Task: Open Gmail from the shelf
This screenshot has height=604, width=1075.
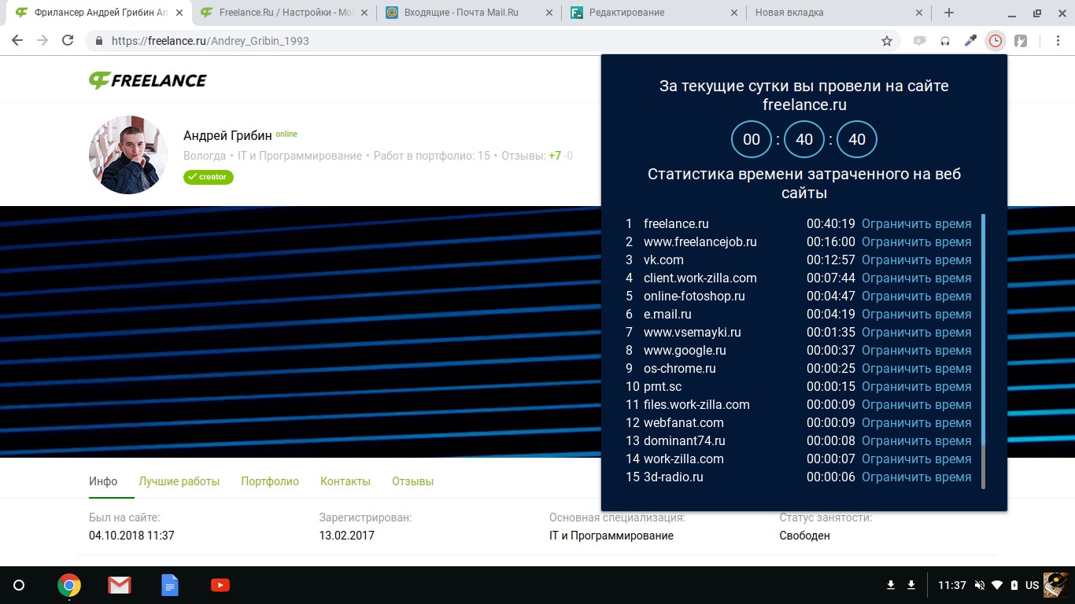Action: pos(120,585)
